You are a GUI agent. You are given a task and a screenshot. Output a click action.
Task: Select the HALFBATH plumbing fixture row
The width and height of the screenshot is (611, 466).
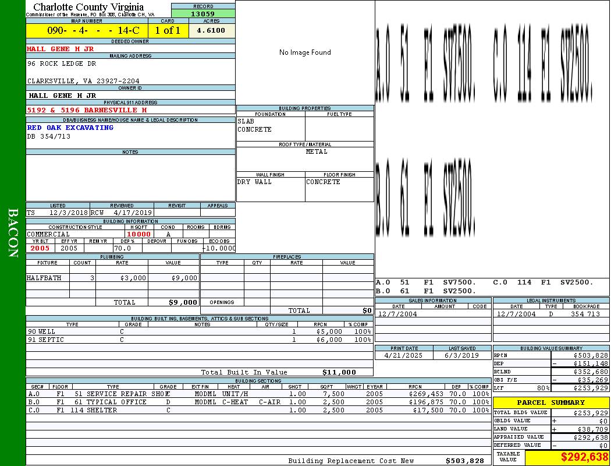tap(112, 278)
